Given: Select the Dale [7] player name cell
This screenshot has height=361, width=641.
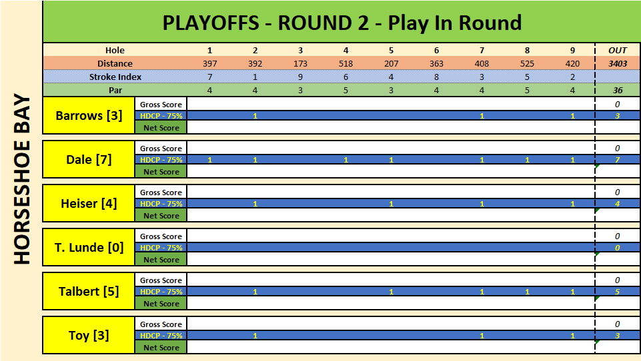Looking at the screenshot, I should tap(89, 159).
